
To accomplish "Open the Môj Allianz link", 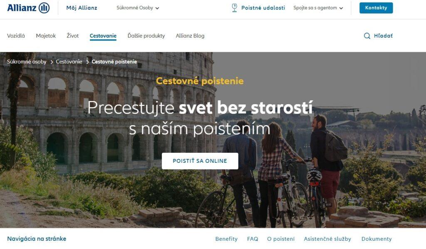I will click(82, 8).
